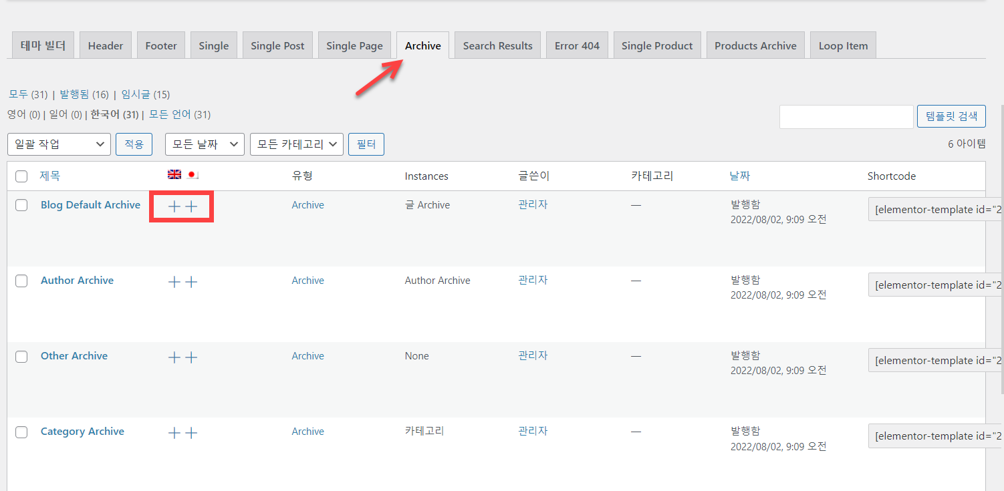Viewport: 1004px width, 491px height.
Task: Open Category Archive template title
Action: coord(82,432)
